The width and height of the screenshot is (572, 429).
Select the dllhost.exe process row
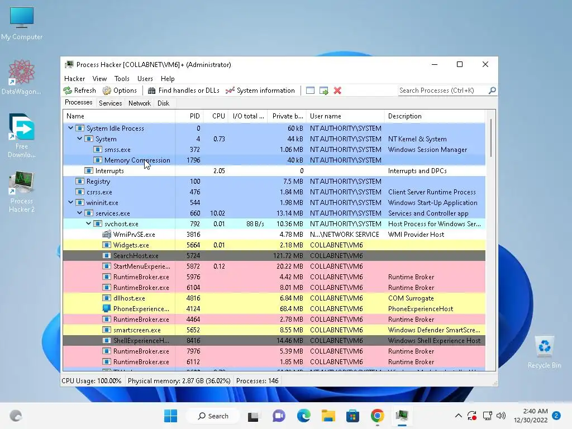tap(274, 298)
